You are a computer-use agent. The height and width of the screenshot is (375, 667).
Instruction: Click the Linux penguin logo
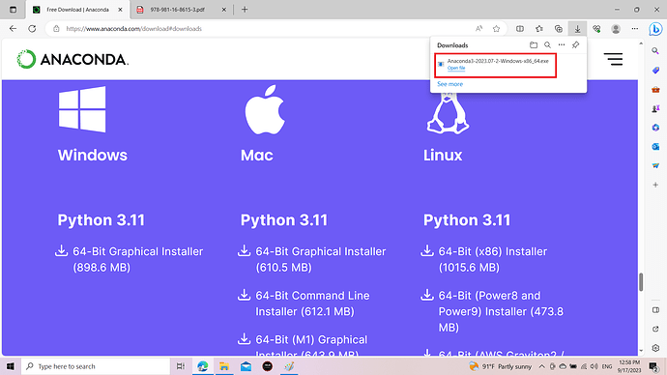(448, 114)
